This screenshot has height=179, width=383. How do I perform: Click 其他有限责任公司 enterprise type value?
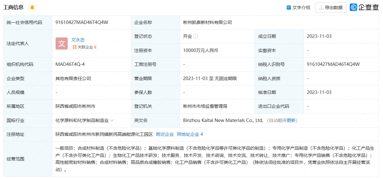[73, 78]
